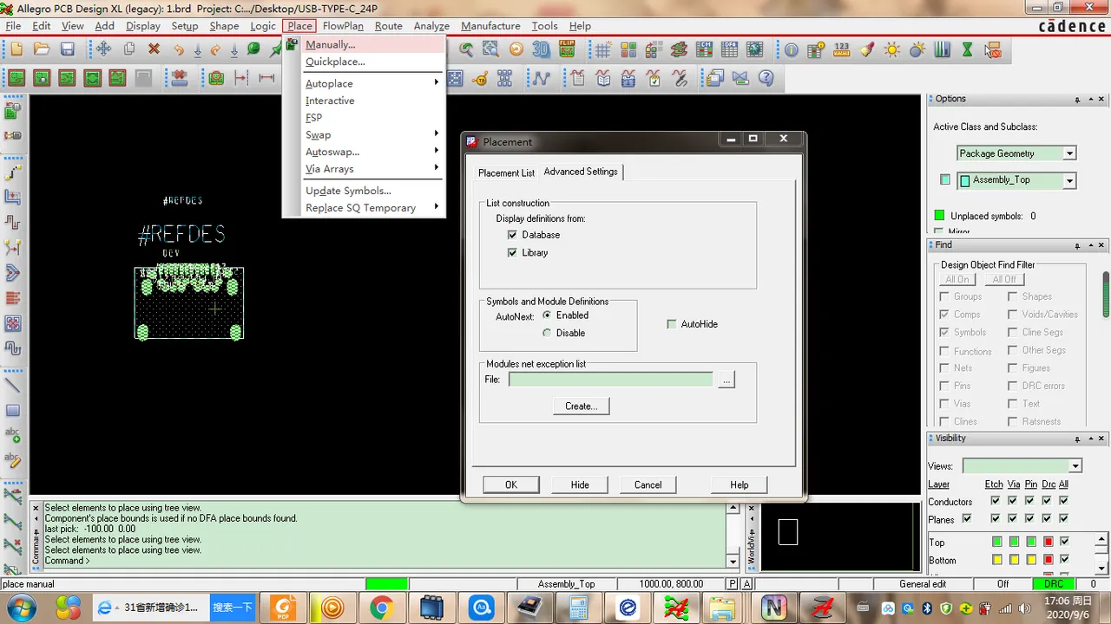This screenshot has height=624, width=1111.
Task: Open the Route menu
Action: coord(388,26)
